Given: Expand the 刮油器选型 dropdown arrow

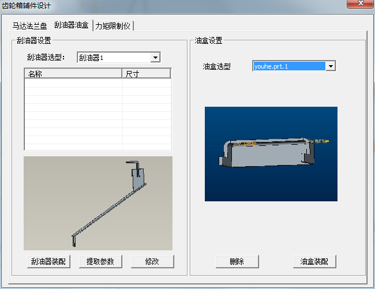Looking at the screenshot, I should 155,58.
